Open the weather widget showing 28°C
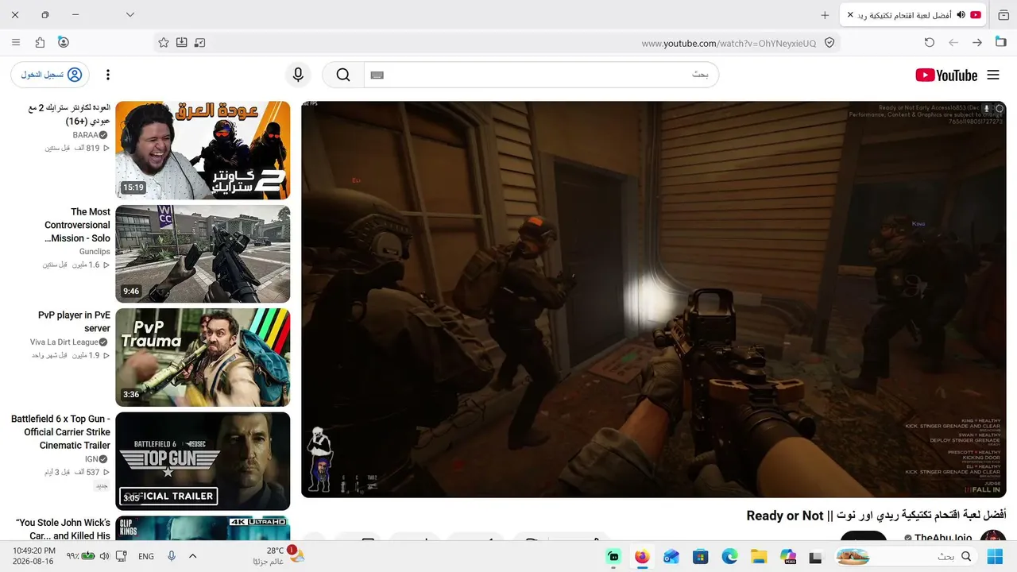Image resolution: width=1017 pixels, height=572 pixels. click(x=279, y=556)
